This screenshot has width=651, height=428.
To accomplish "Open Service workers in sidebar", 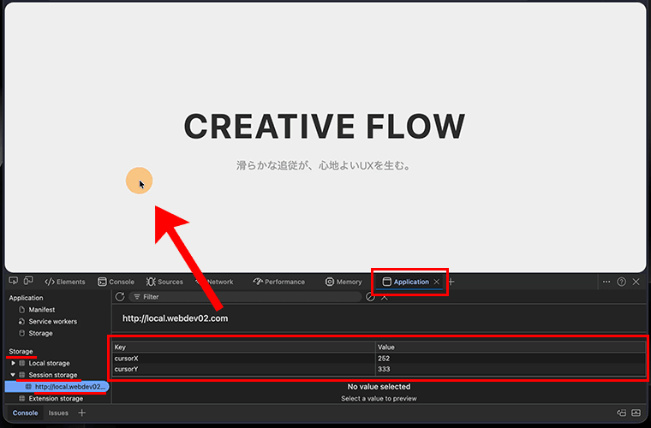I will pyautogui.click(x=53, y=321).
